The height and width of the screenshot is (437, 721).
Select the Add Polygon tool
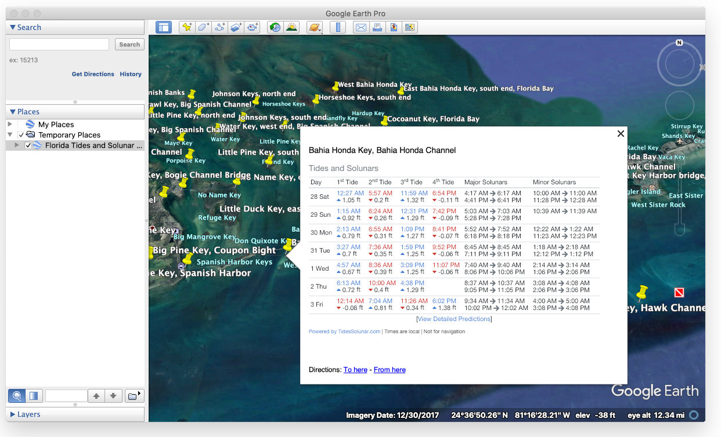pyautogui.click(x=203, y=27)
